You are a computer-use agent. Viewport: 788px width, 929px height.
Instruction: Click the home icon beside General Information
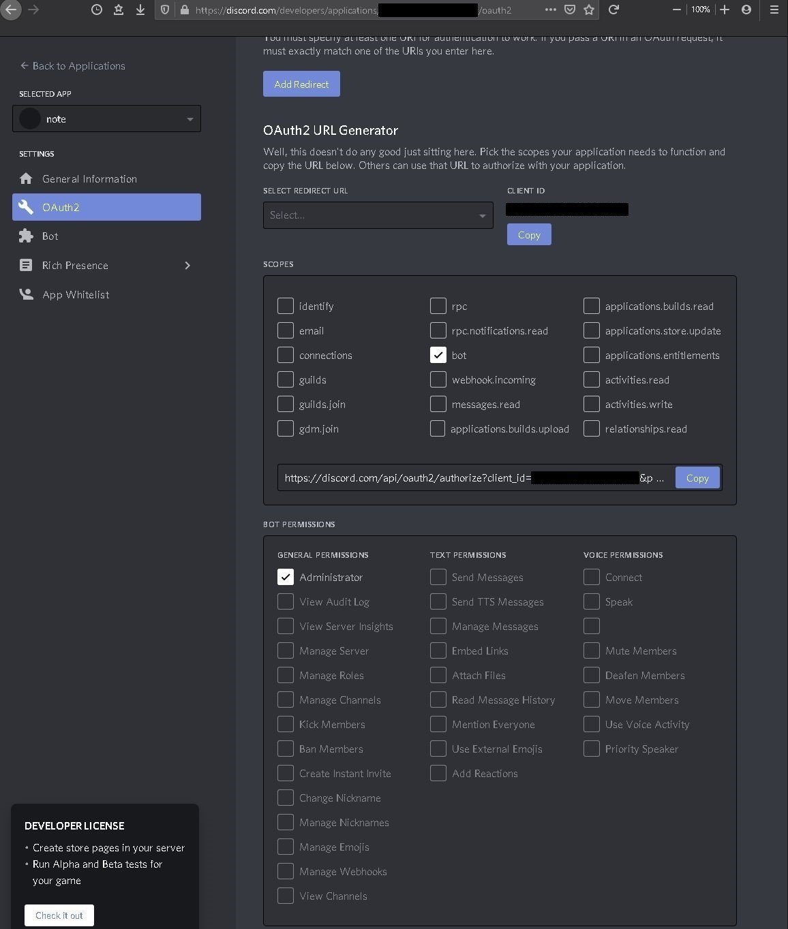point(26,178)
